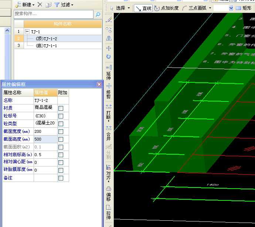Toggle the 截面高度 附加 checkbox

click(61, 139)
